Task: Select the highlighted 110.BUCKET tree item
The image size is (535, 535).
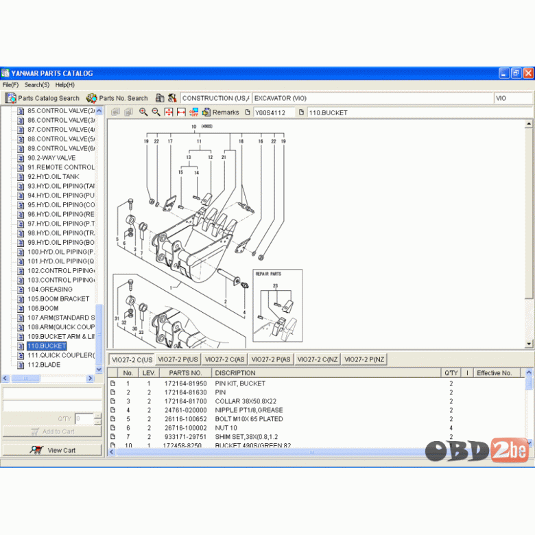Action: point(47,346)
